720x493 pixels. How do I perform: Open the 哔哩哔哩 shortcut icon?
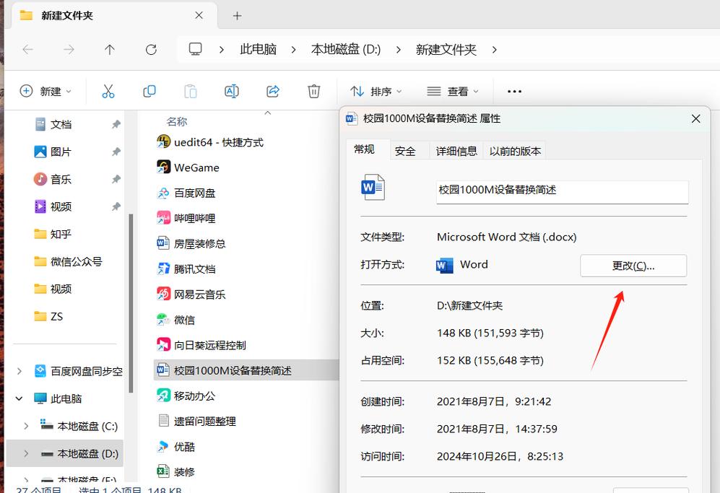(162, 217)
